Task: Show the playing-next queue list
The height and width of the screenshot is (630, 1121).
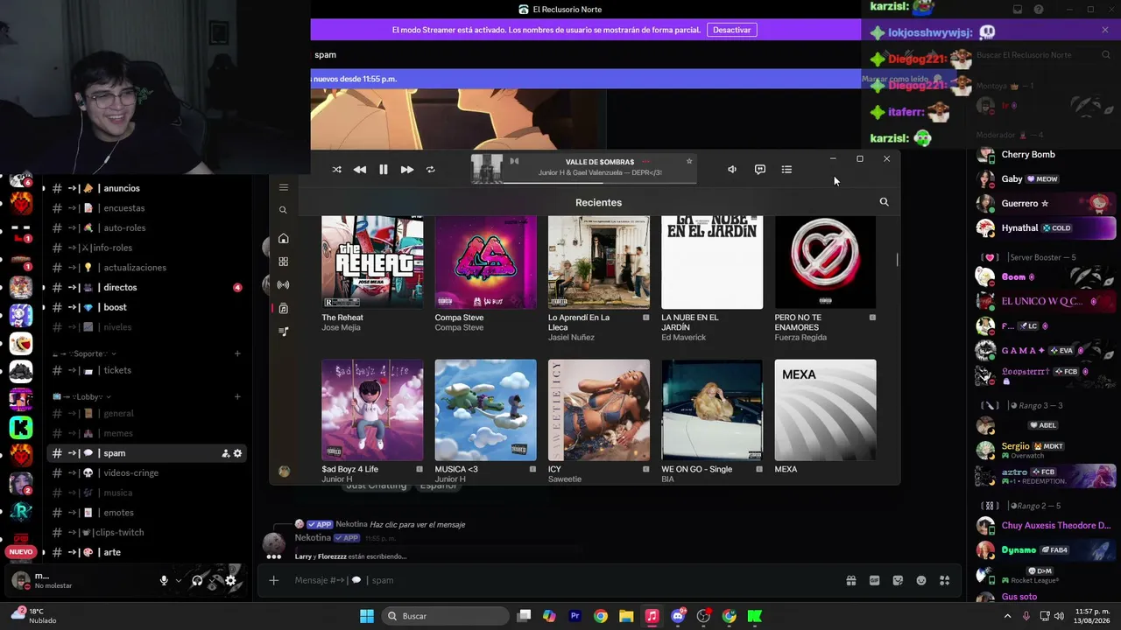Action: coord(786,170)
